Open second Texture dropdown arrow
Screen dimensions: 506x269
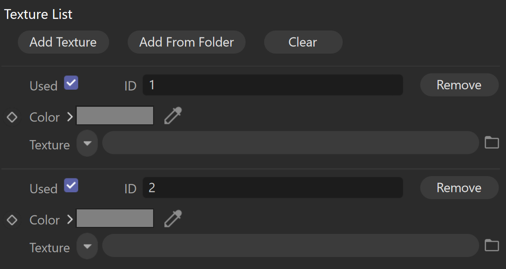click(87, 246)
